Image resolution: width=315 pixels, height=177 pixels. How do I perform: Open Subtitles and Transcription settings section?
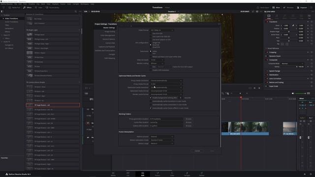[x=105, y=51]
